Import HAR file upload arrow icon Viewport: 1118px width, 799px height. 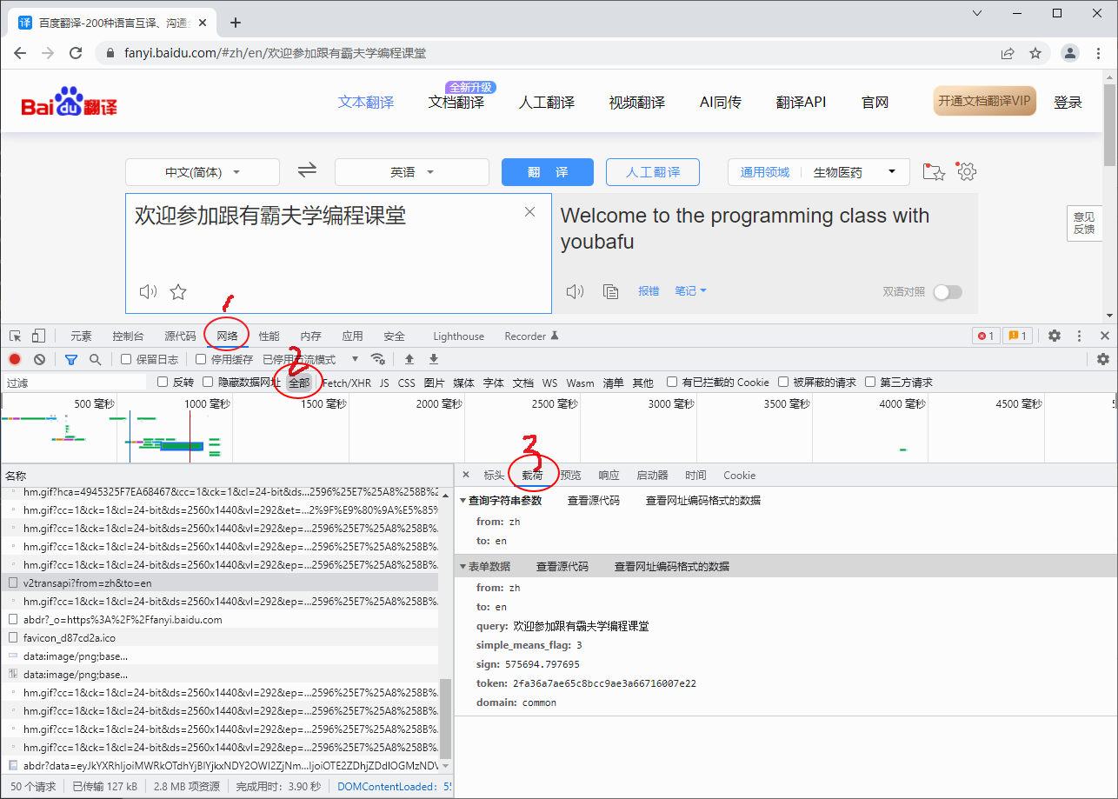(409, 359)
